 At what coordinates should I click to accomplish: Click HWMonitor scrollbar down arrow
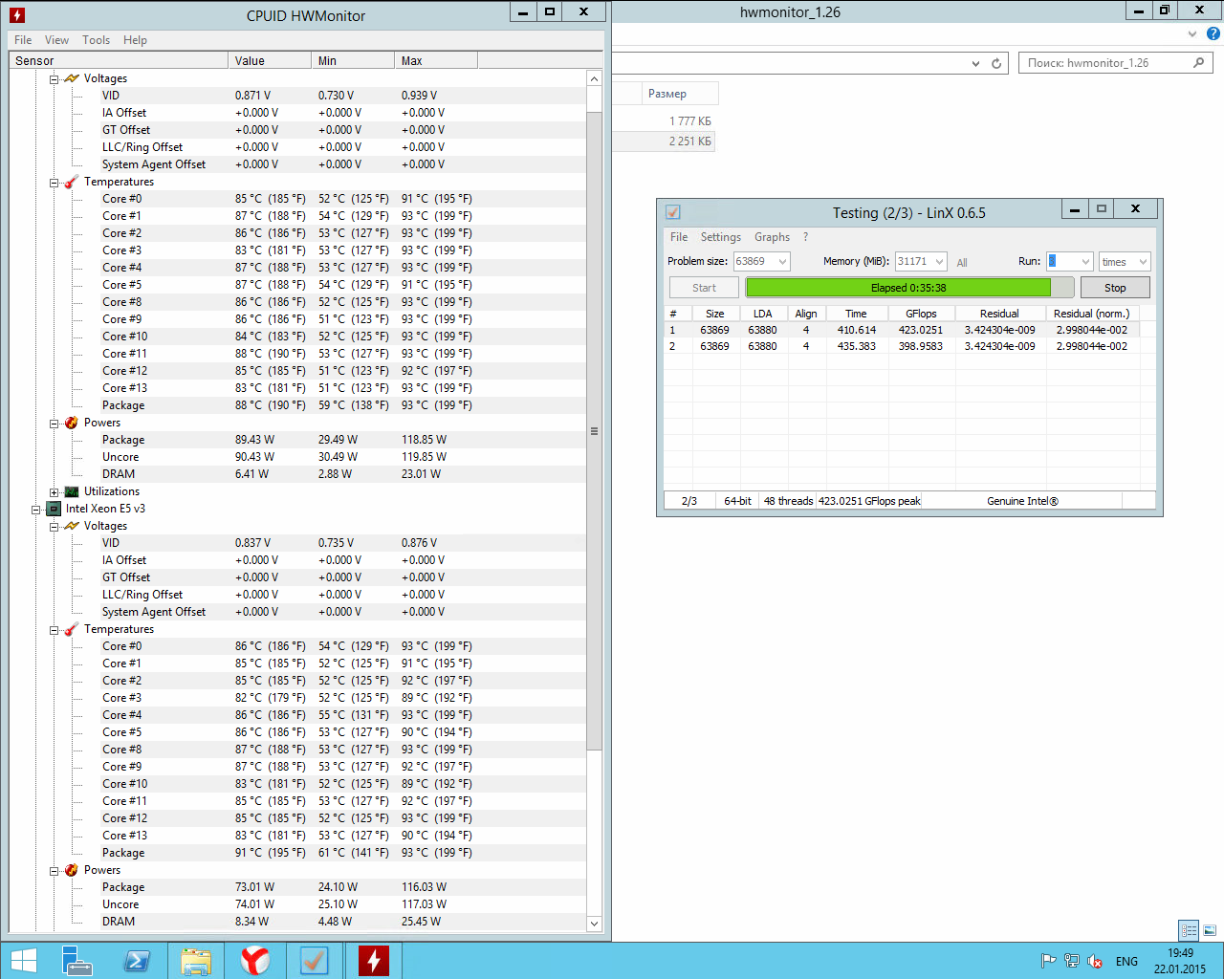594,924
